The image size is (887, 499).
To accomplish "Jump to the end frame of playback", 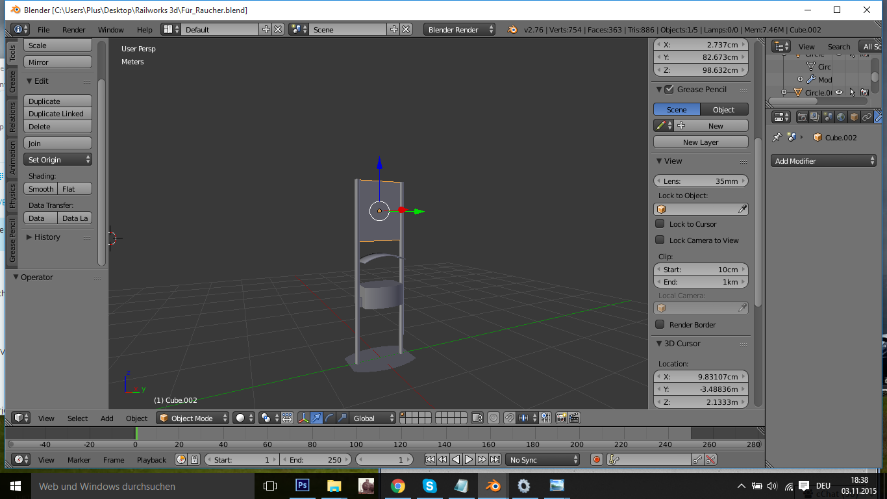I will tap(495, 460).
